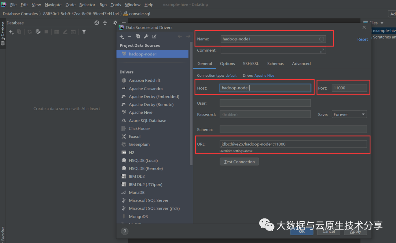Click the Connection type default link
396x243 pixels.
click(231, 76)
